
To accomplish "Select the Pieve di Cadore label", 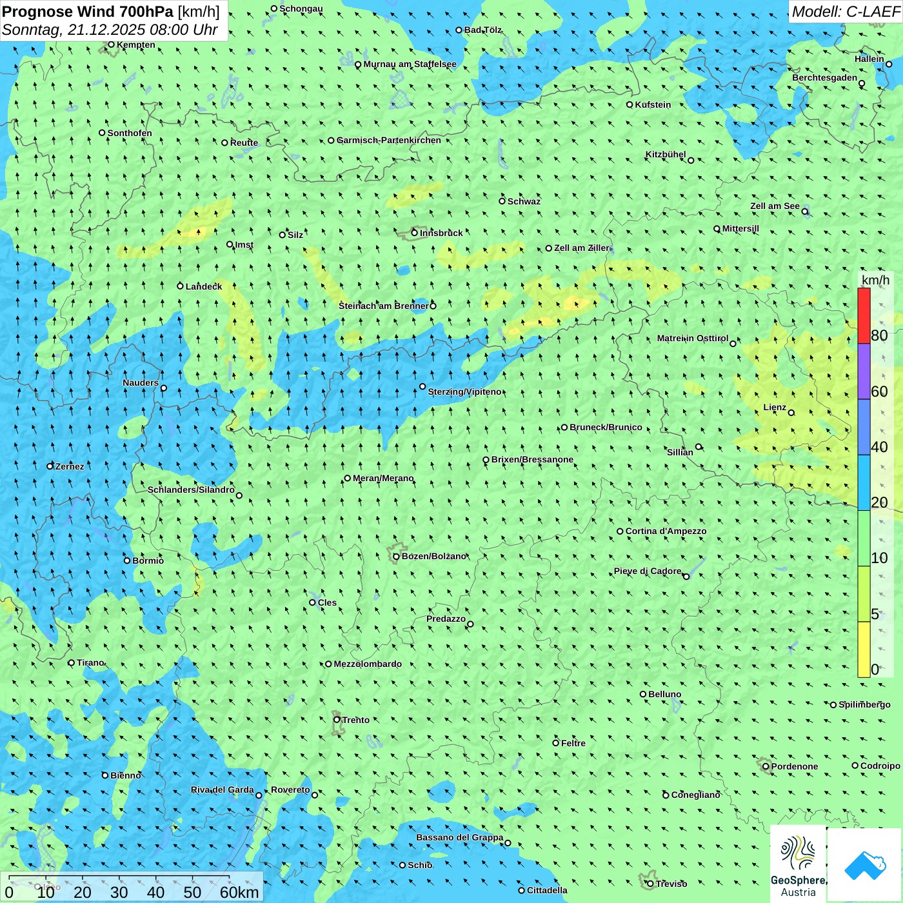I will (648, 571).
